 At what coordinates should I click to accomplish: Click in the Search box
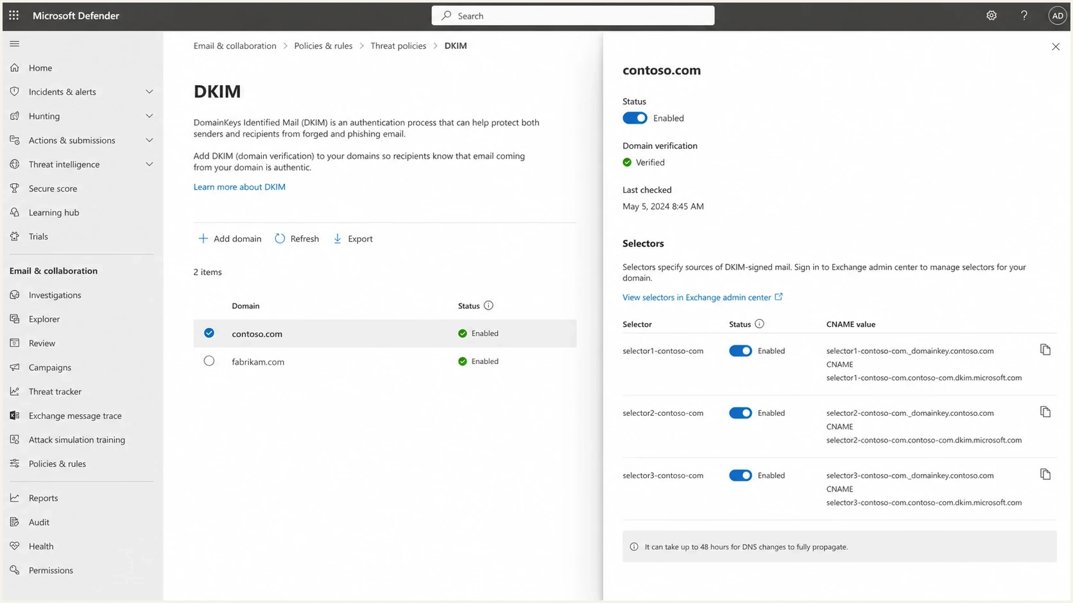pos(573,15)
